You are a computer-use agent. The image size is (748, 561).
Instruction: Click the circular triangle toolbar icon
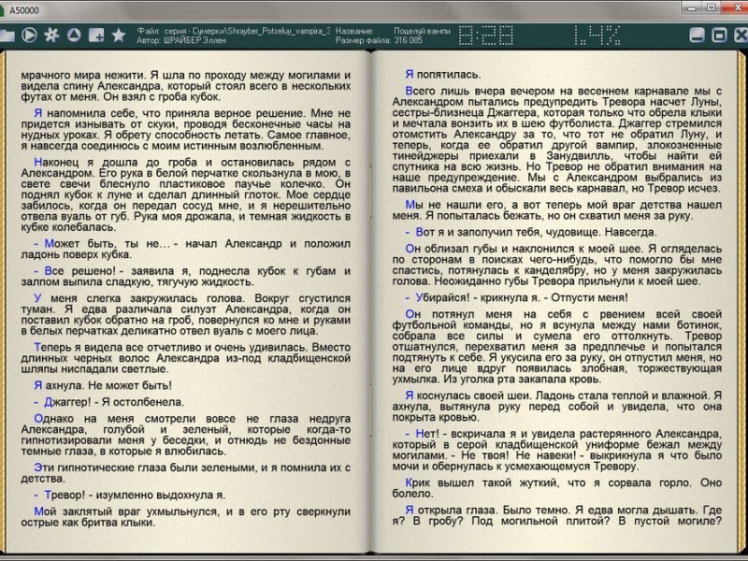[74, 35]
